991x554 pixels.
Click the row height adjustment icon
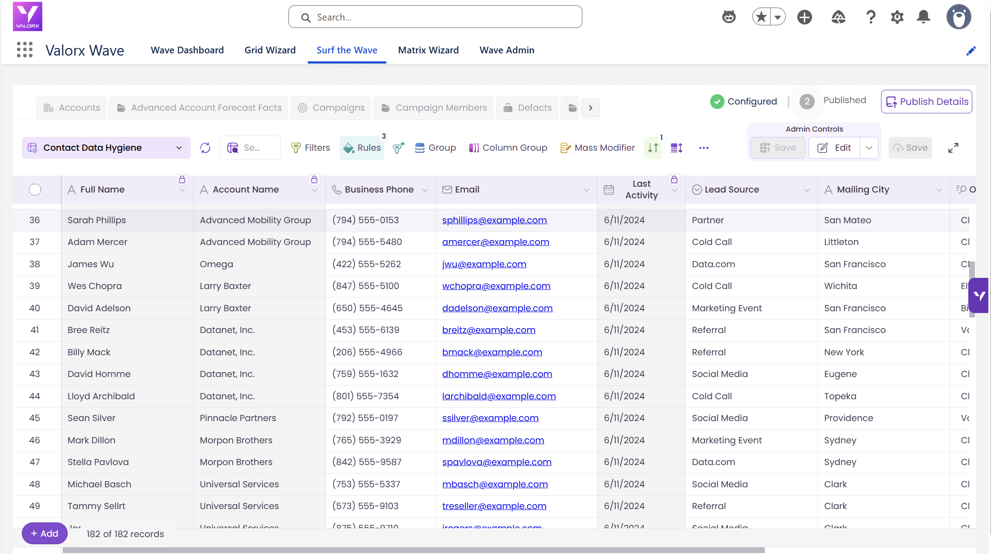pyautogui.click(x=677, y=148)
